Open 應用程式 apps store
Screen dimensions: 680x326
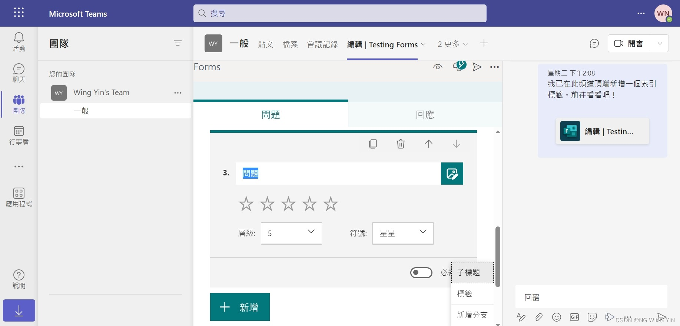pos(19,197)
